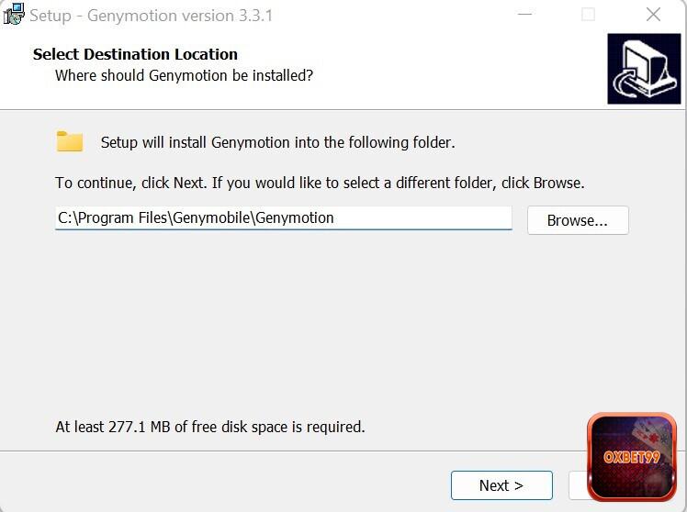Click 'Select Destination Location' heading
This screenshot has height=512, width=687.
pyautogui.click(x=135, y=54)
